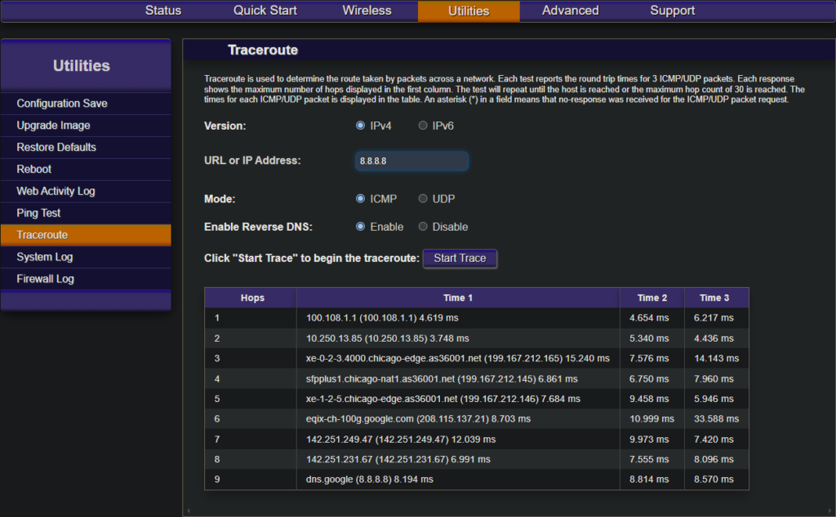Disable reverse DNS lookup
Image resolution: width=836 pixels, height=517 pixels.
tap(423, 227)
